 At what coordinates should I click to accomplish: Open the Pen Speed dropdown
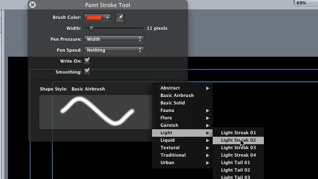point(114,50)
